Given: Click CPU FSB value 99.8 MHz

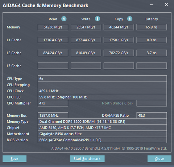Looking at the screenshot, I should click(x=102, y=97).
